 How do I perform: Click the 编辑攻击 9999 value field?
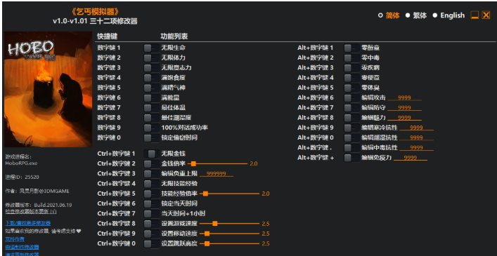[x=404, y=97]
